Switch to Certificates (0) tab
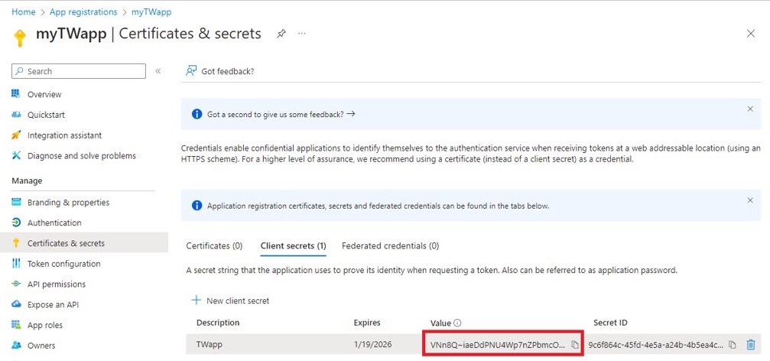This screenshot has height=361, width=770. 214,246
